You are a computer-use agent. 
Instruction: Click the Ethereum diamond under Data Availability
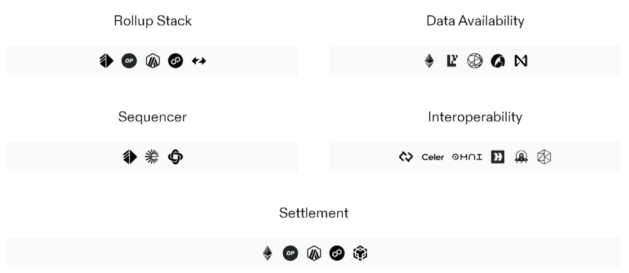[429, 61]
